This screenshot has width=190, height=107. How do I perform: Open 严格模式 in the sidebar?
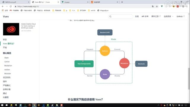coord(7,85)
